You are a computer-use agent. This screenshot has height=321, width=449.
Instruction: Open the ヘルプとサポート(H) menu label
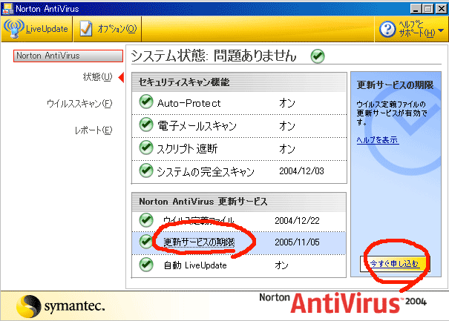point(417,29)
